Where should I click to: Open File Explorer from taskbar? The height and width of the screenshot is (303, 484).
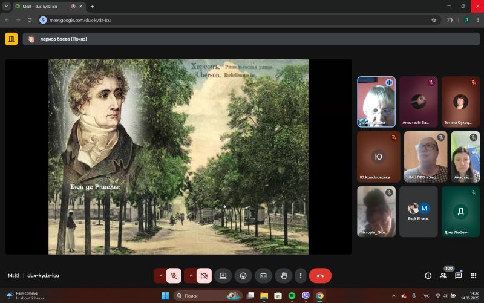pyautogui.click(x=264, y=296)
